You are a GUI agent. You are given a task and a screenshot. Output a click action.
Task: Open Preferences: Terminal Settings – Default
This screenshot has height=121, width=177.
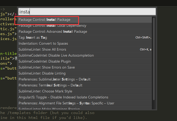coord(85,85)
